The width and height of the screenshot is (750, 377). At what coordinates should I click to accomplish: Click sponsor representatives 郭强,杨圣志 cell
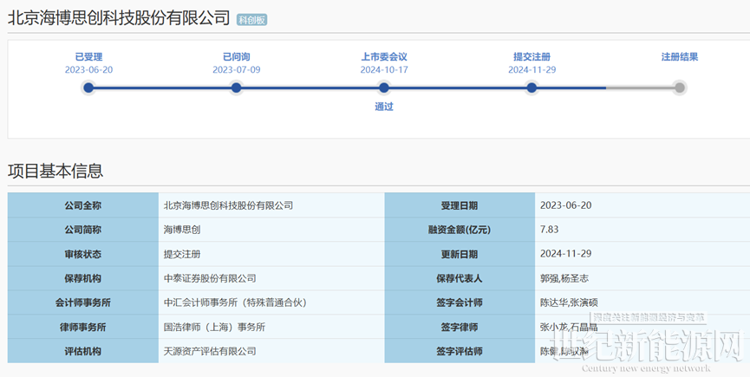click(564, 278)
